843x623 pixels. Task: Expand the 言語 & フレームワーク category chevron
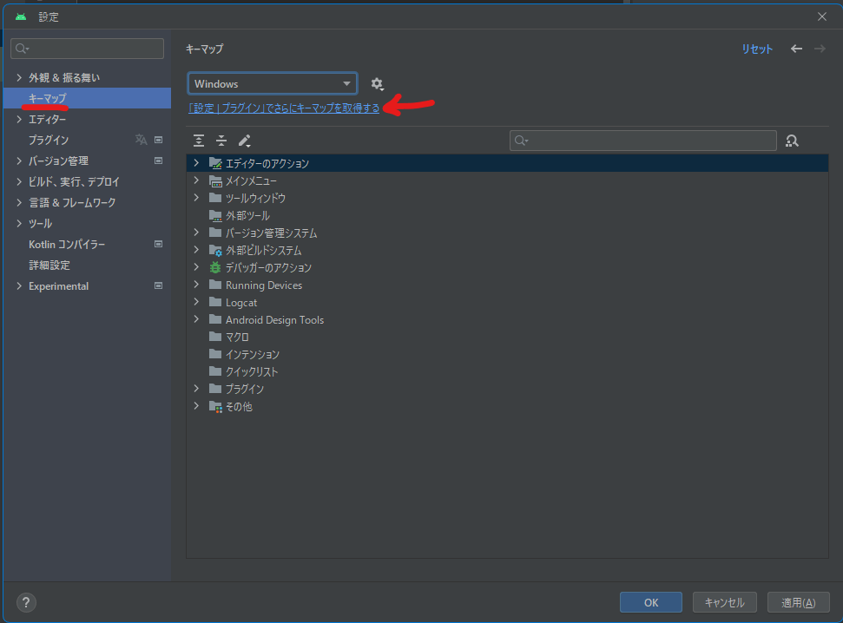pos(19,203)
